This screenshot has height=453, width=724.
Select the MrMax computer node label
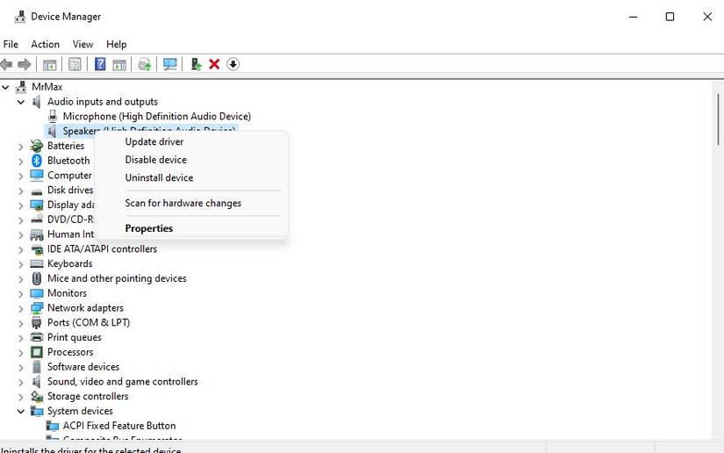coord(47,87)
